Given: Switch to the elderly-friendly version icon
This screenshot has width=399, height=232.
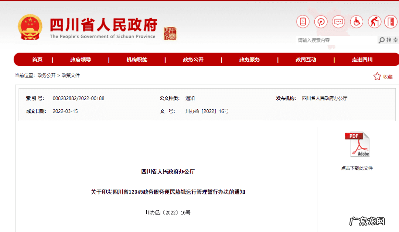Looking at the screenshot, I should 374,22.
